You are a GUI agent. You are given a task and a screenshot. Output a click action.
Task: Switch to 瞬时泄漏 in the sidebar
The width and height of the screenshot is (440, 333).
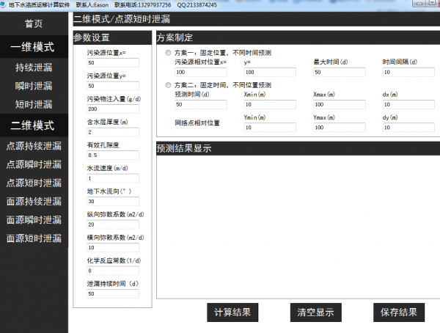point(34,86)
